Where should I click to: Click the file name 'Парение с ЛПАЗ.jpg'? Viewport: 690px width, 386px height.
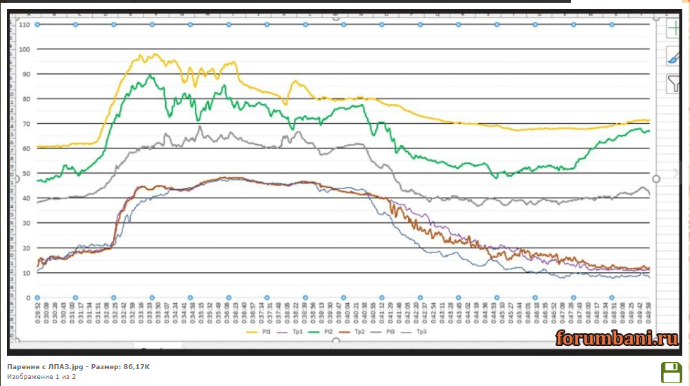tap(45, 366)
